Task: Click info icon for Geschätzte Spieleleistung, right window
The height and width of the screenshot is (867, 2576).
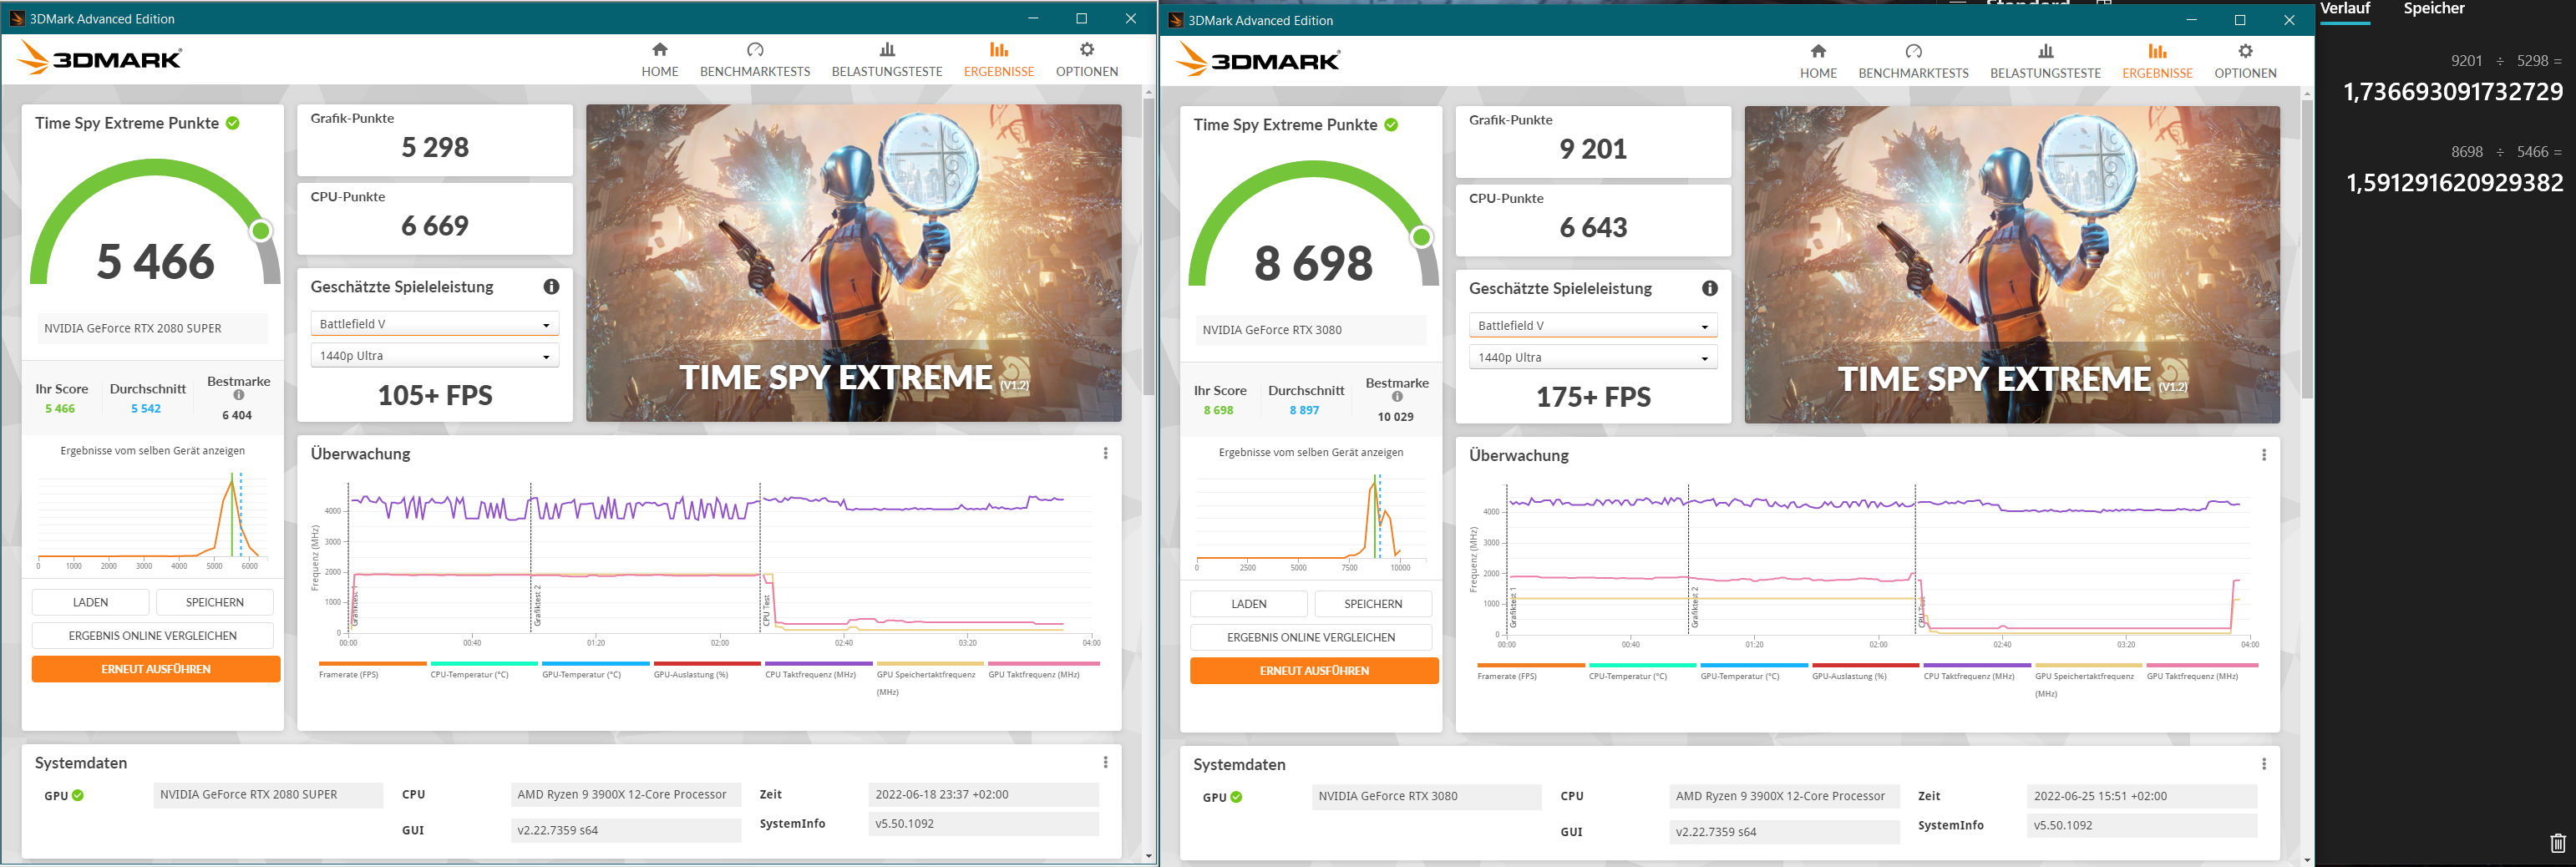Action: coord(1710,289)
